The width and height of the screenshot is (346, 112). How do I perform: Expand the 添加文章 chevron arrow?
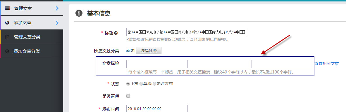(x=57, y=22)
